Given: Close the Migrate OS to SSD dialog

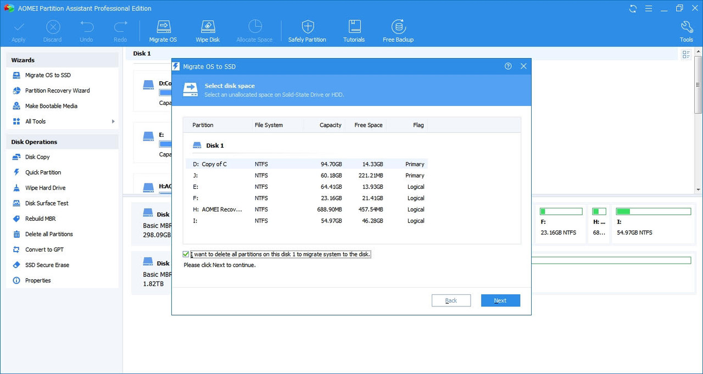Looking at the screenshot, I should coord(523,66).
